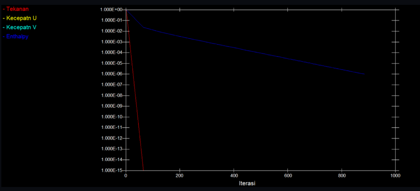This screenshot has height=191, width=420.
Task: Click the bottom end of red Tekanan curve
Action: click(143, 169)
